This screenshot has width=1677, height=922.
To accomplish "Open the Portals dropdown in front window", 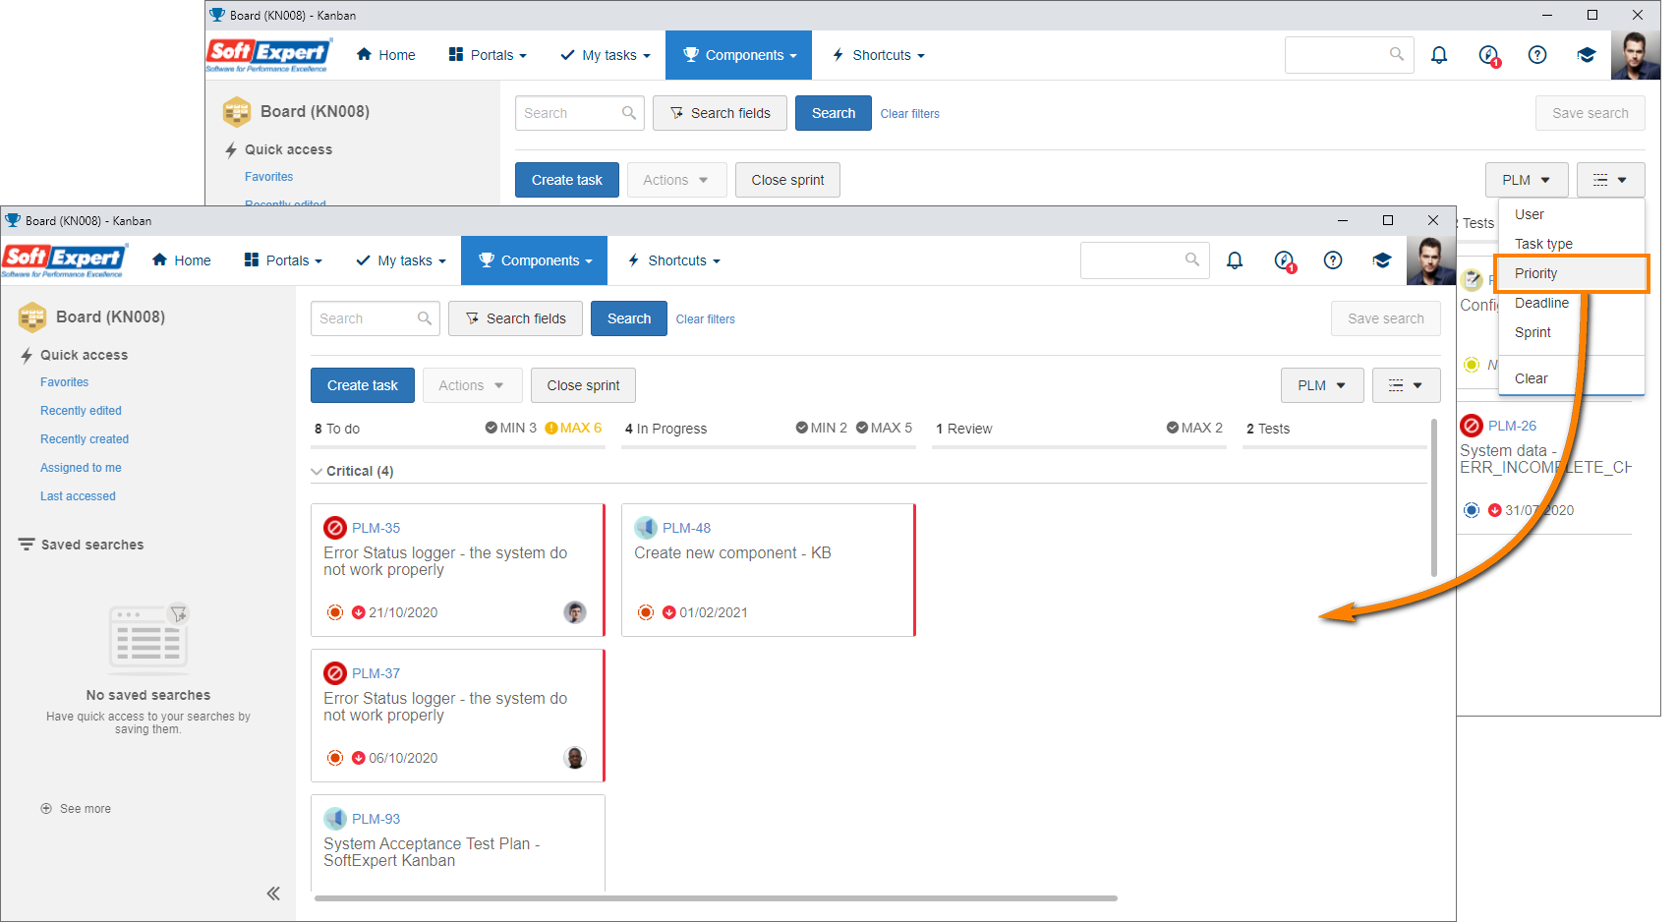I will click(x=283, y=260).
